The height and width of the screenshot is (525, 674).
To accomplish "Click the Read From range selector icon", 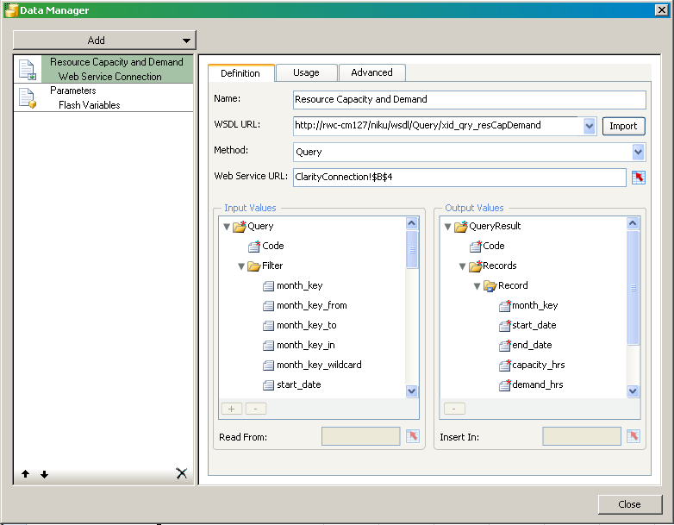I will pos(412,436).
